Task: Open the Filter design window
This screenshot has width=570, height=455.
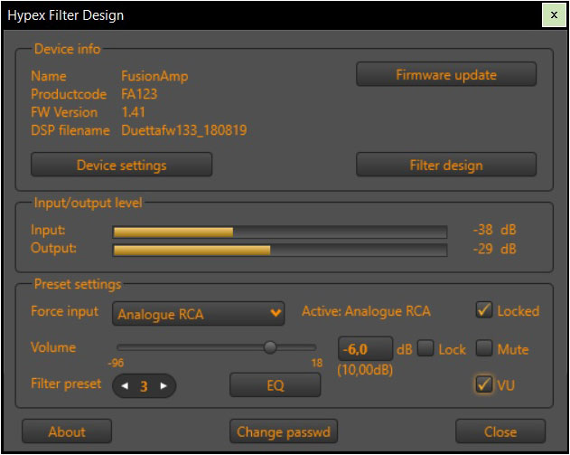Action: [446, 165]
